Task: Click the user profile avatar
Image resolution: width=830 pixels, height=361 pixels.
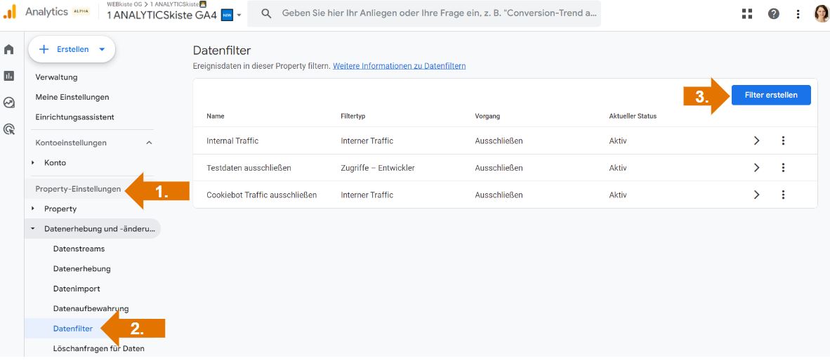Action: click(821, 14)
